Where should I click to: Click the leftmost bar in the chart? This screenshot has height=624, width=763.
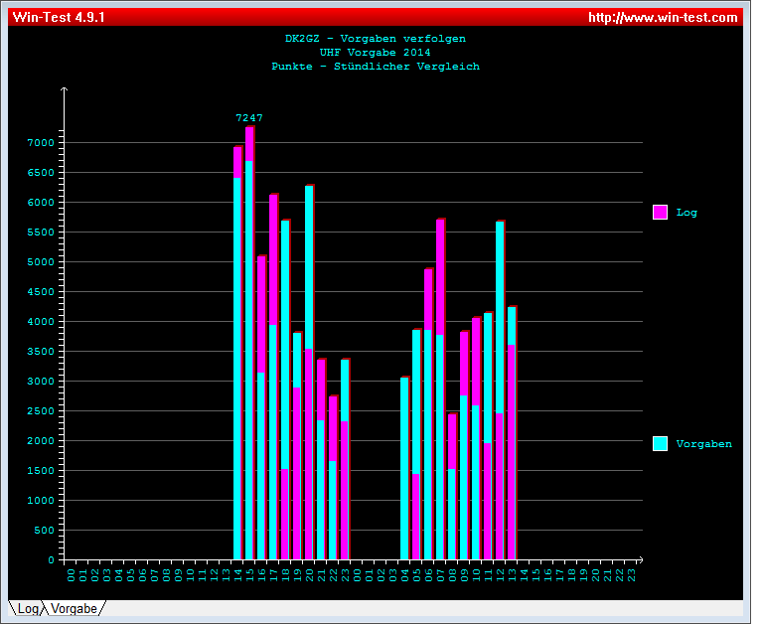pyautogui.click(x=238, y=358)
